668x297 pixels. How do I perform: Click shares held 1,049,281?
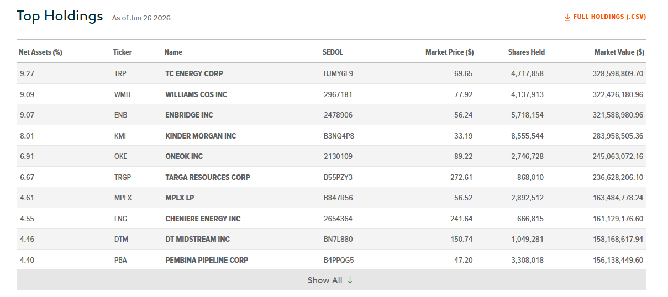[527, 239]
